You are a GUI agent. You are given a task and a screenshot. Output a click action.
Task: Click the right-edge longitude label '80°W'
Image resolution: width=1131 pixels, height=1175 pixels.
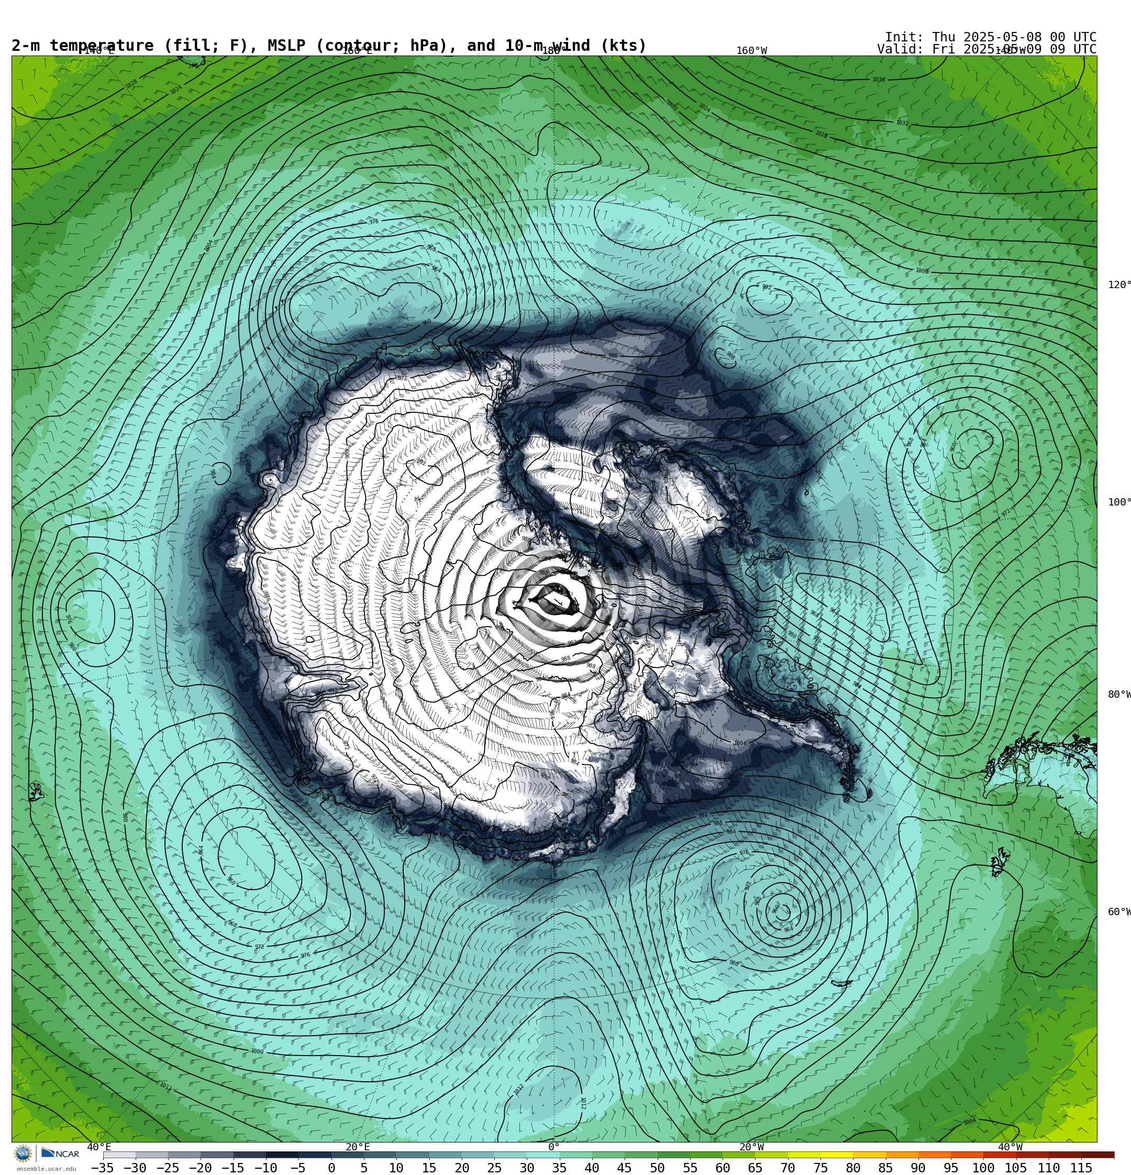tap(1119, 694)
